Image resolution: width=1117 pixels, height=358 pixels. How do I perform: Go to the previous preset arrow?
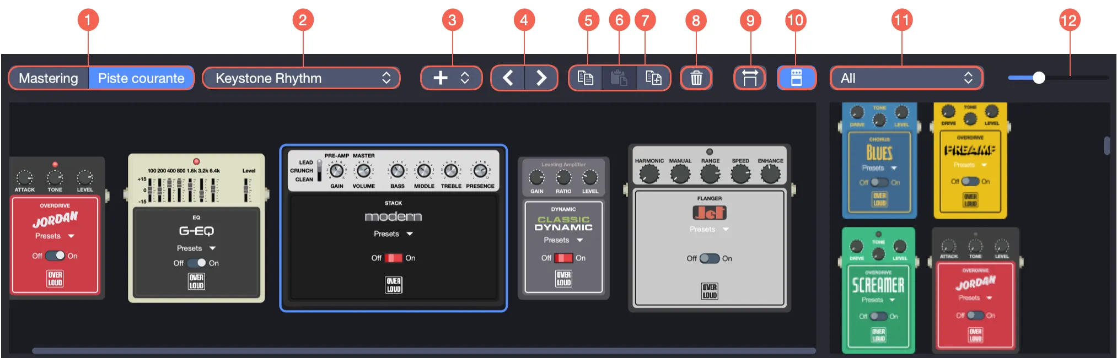(508, 78)
